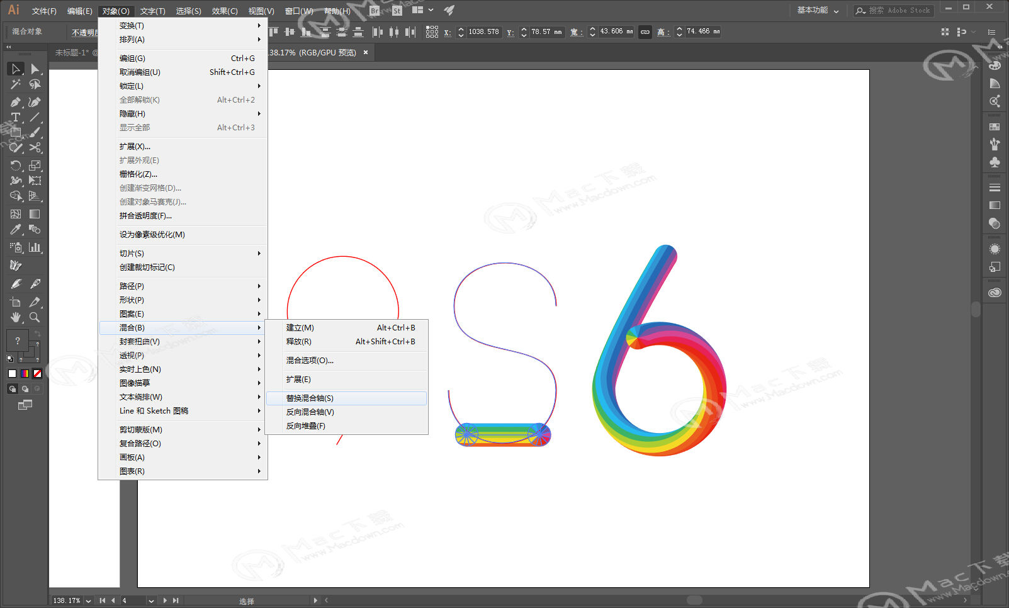This screenshot has width=1009, height=608.
Task: Open the zoom level dropdown at bottom
Action: [x=88, y=600]
